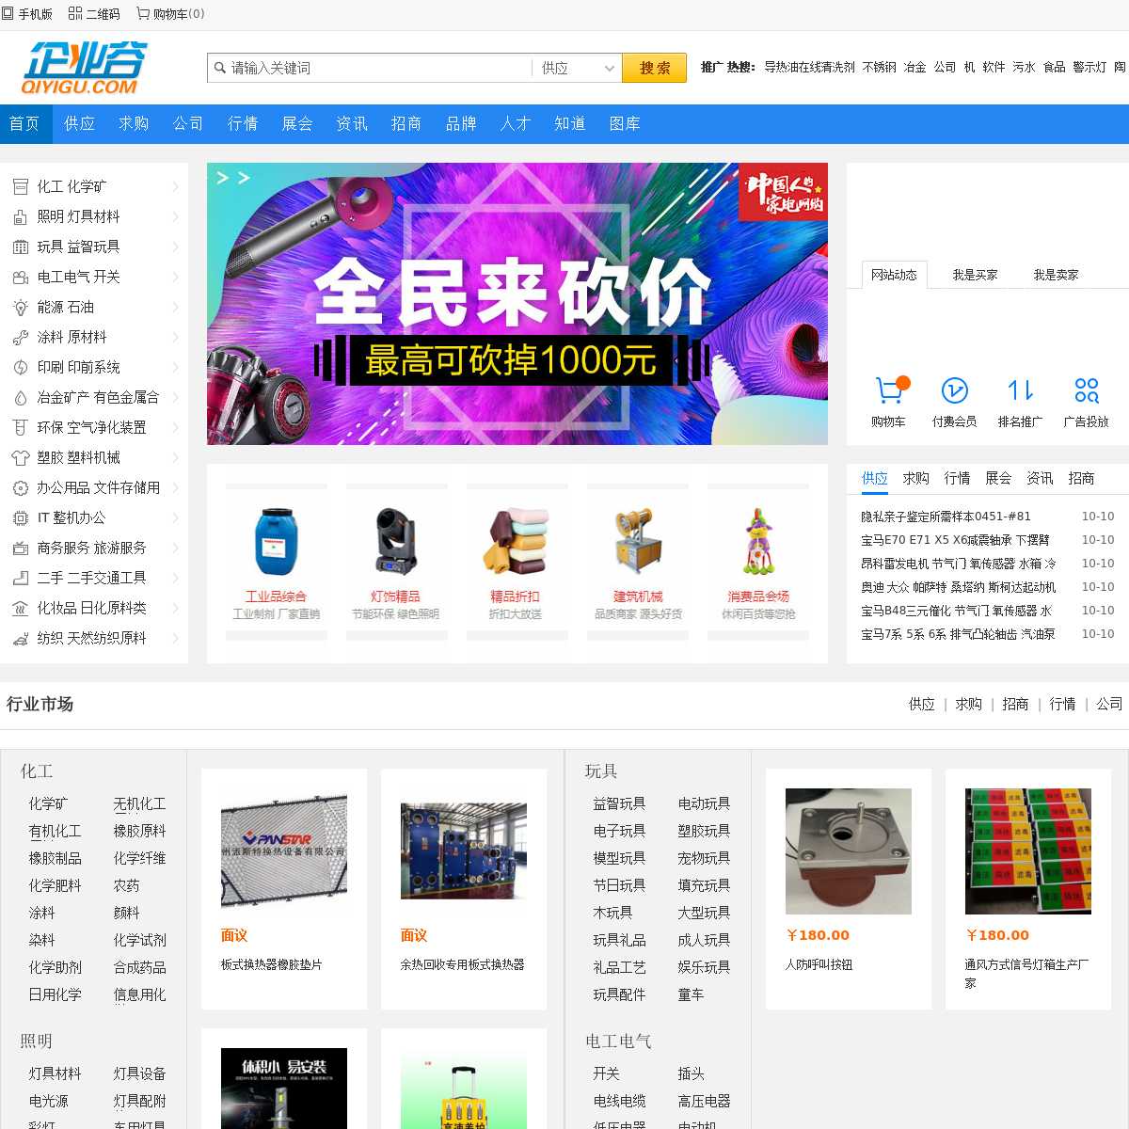Screen dimensions: 1129x1129
Task: Expand the 印刷 印前系统 submenu arrow
Action: (175, 367)
